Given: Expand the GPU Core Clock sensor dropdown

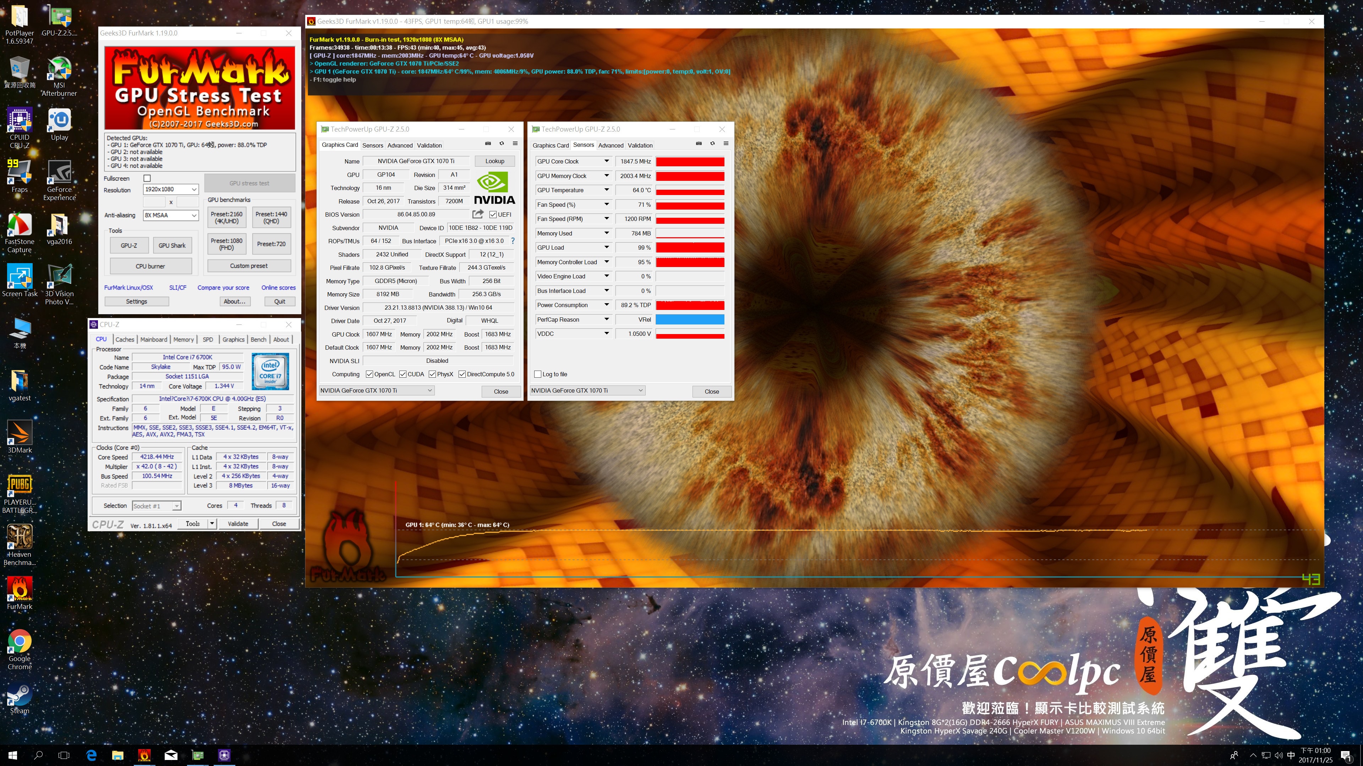Looking at the screenshot, I should pos(607,161).
